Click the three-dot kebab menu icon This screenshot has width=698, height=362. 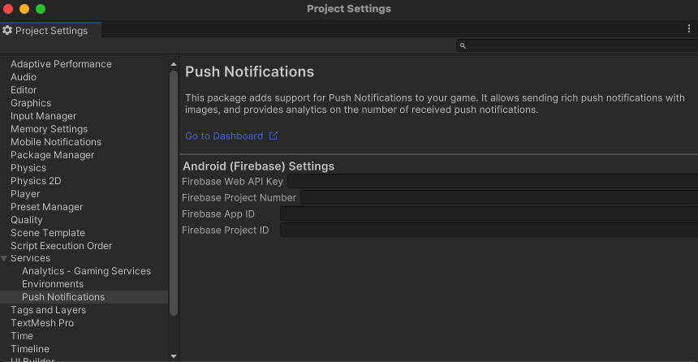coord(689,28)
